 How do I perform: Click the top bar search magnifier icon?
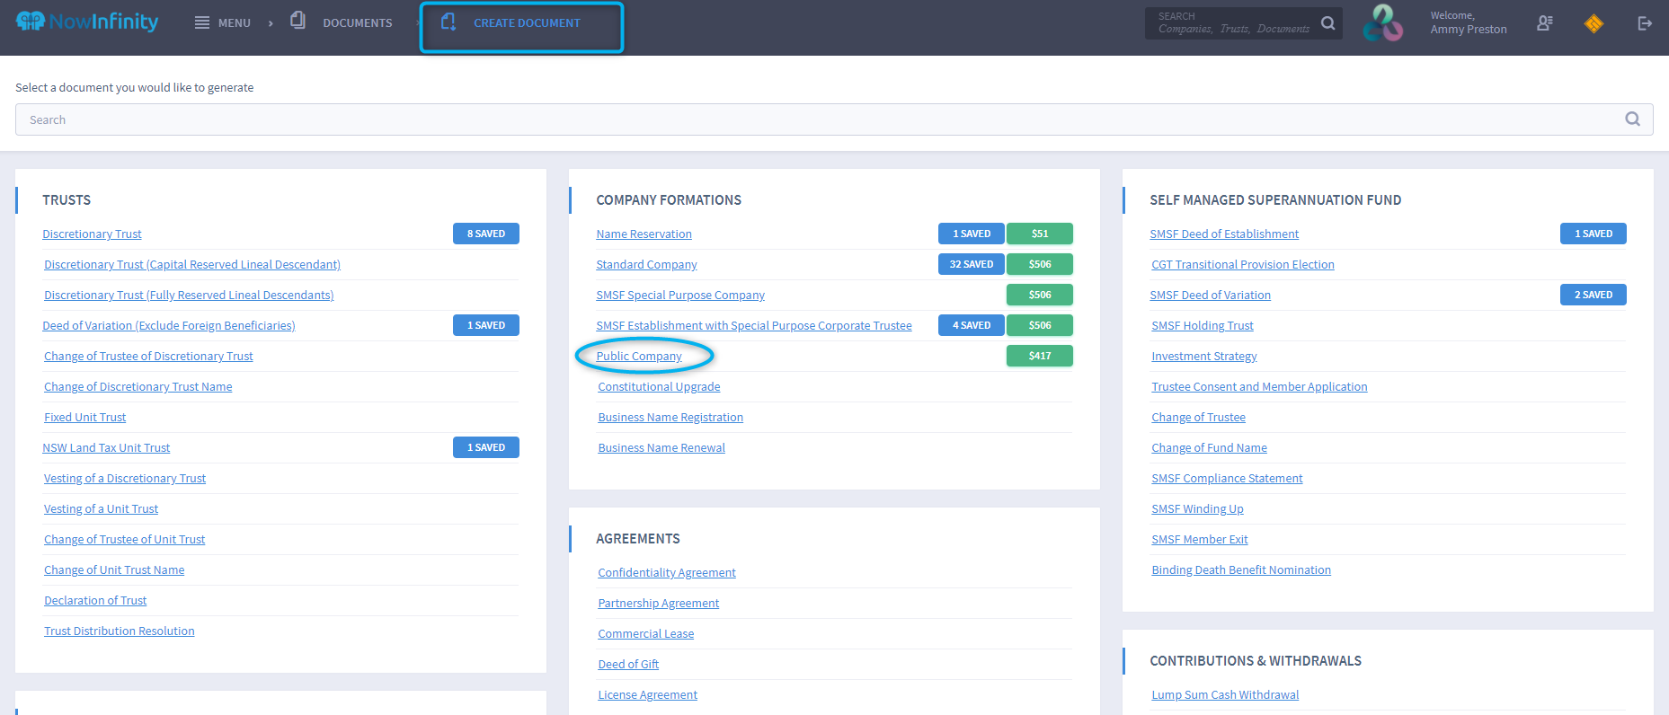coord(1327,23)
